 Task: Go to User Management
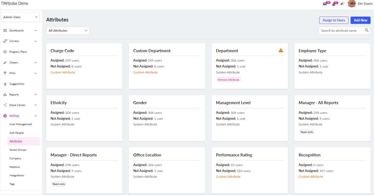[21, 124]
